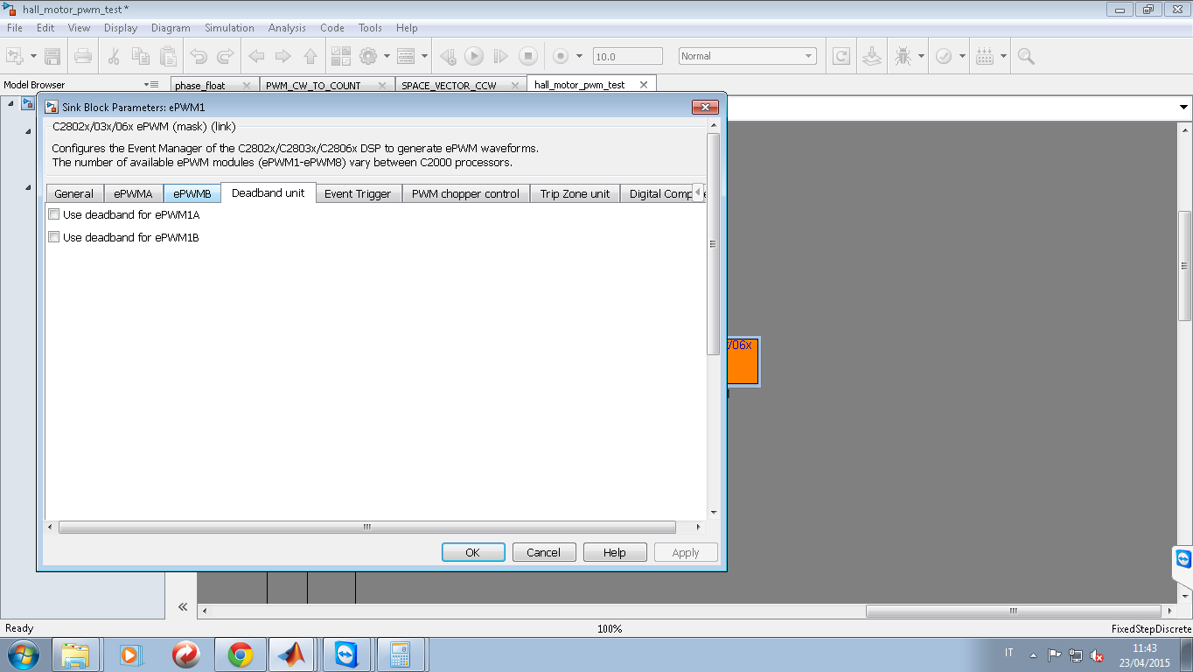The width and height of the screenshot is (1193, 672).
Task: Switch to the Trip Zone unit tab
Action: click(x=575, y=193)
